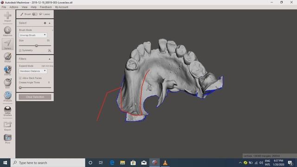The image size is (297, 167).
Task: Click the ENG INTL language indicator
Action: [x=267, y=163]
